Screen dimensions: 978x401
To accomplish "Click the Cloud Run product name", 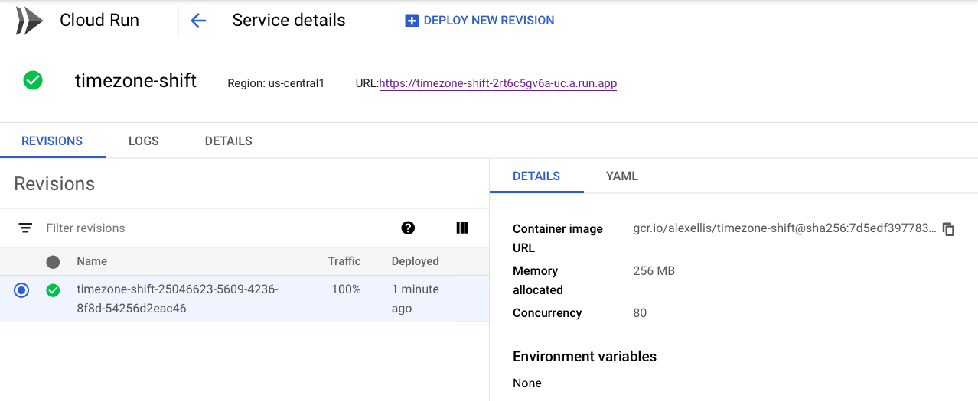I will click(99, 21).
